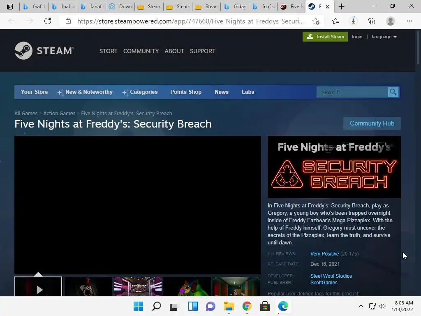Switch to the 'fnaf 1' browser tab
Screen dimensions: 421x316
(x=34, y=7)
